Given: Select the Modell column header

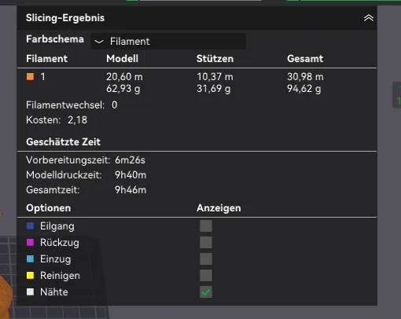Looking at the screenshot, I should (x=122, y=59).
